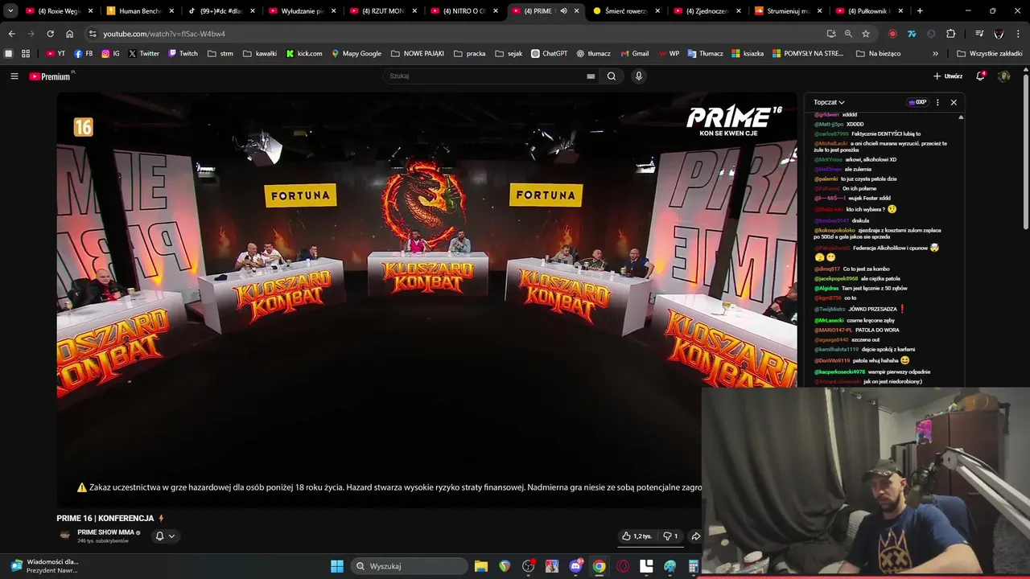Viewport: 1030px width, 579px height.
Task: Click the PRIME 16 video player
Action: pyautogui.click(x=426, y=298)
